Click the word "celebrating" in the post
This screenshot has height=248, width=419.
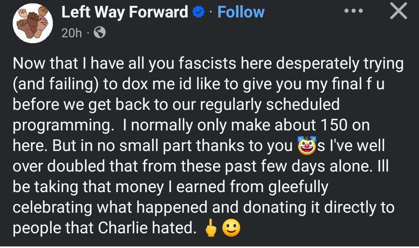tap(52, 208)
